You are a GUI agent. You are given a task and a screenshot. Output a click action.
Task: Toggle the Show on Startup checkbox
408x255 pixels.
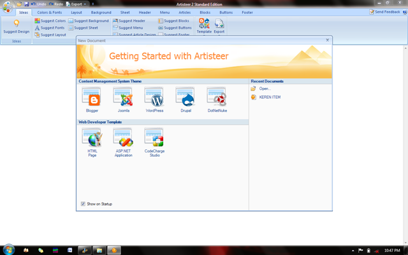pos(83,204)
